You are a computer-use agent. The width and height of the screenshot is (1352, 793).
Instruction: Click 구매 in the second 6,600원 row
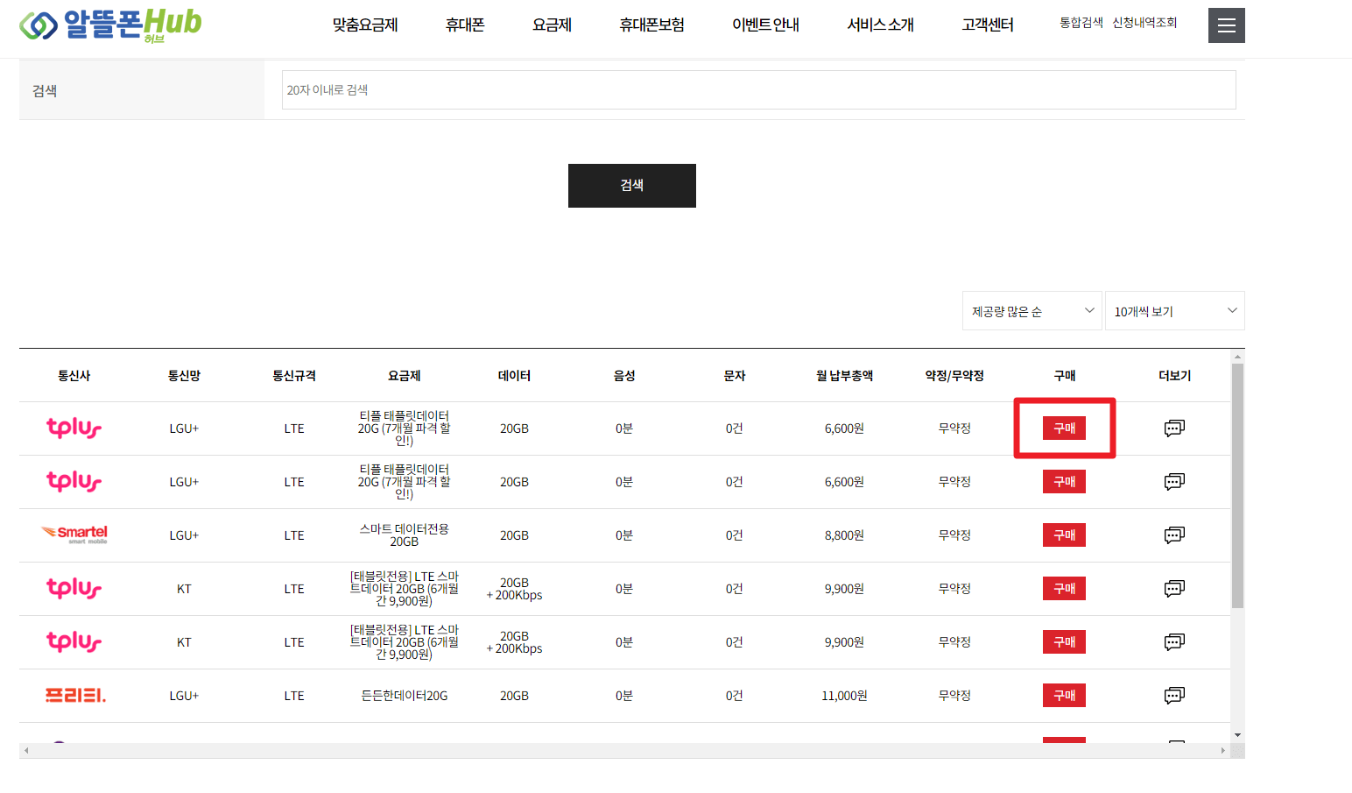click(1064, 481)
